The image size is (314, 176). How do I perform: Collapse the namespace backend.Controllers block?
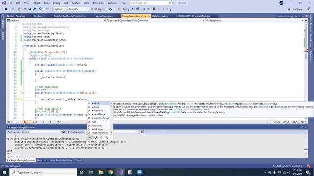[x=23, y=46]
